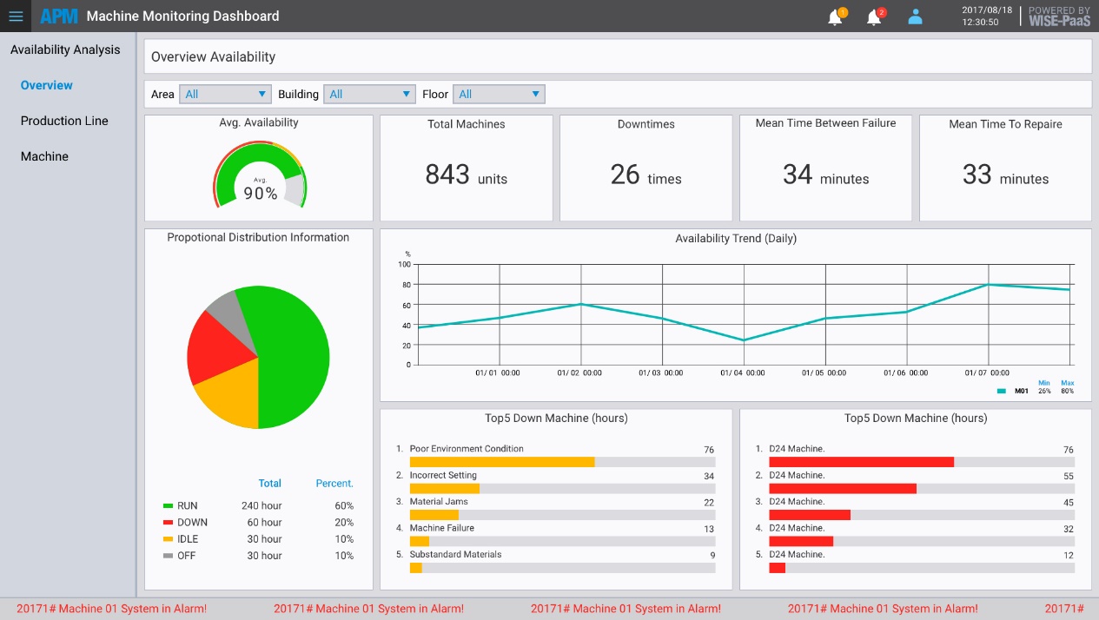
Task: Click the M01 legend color marker
Action: (1002, 391)
